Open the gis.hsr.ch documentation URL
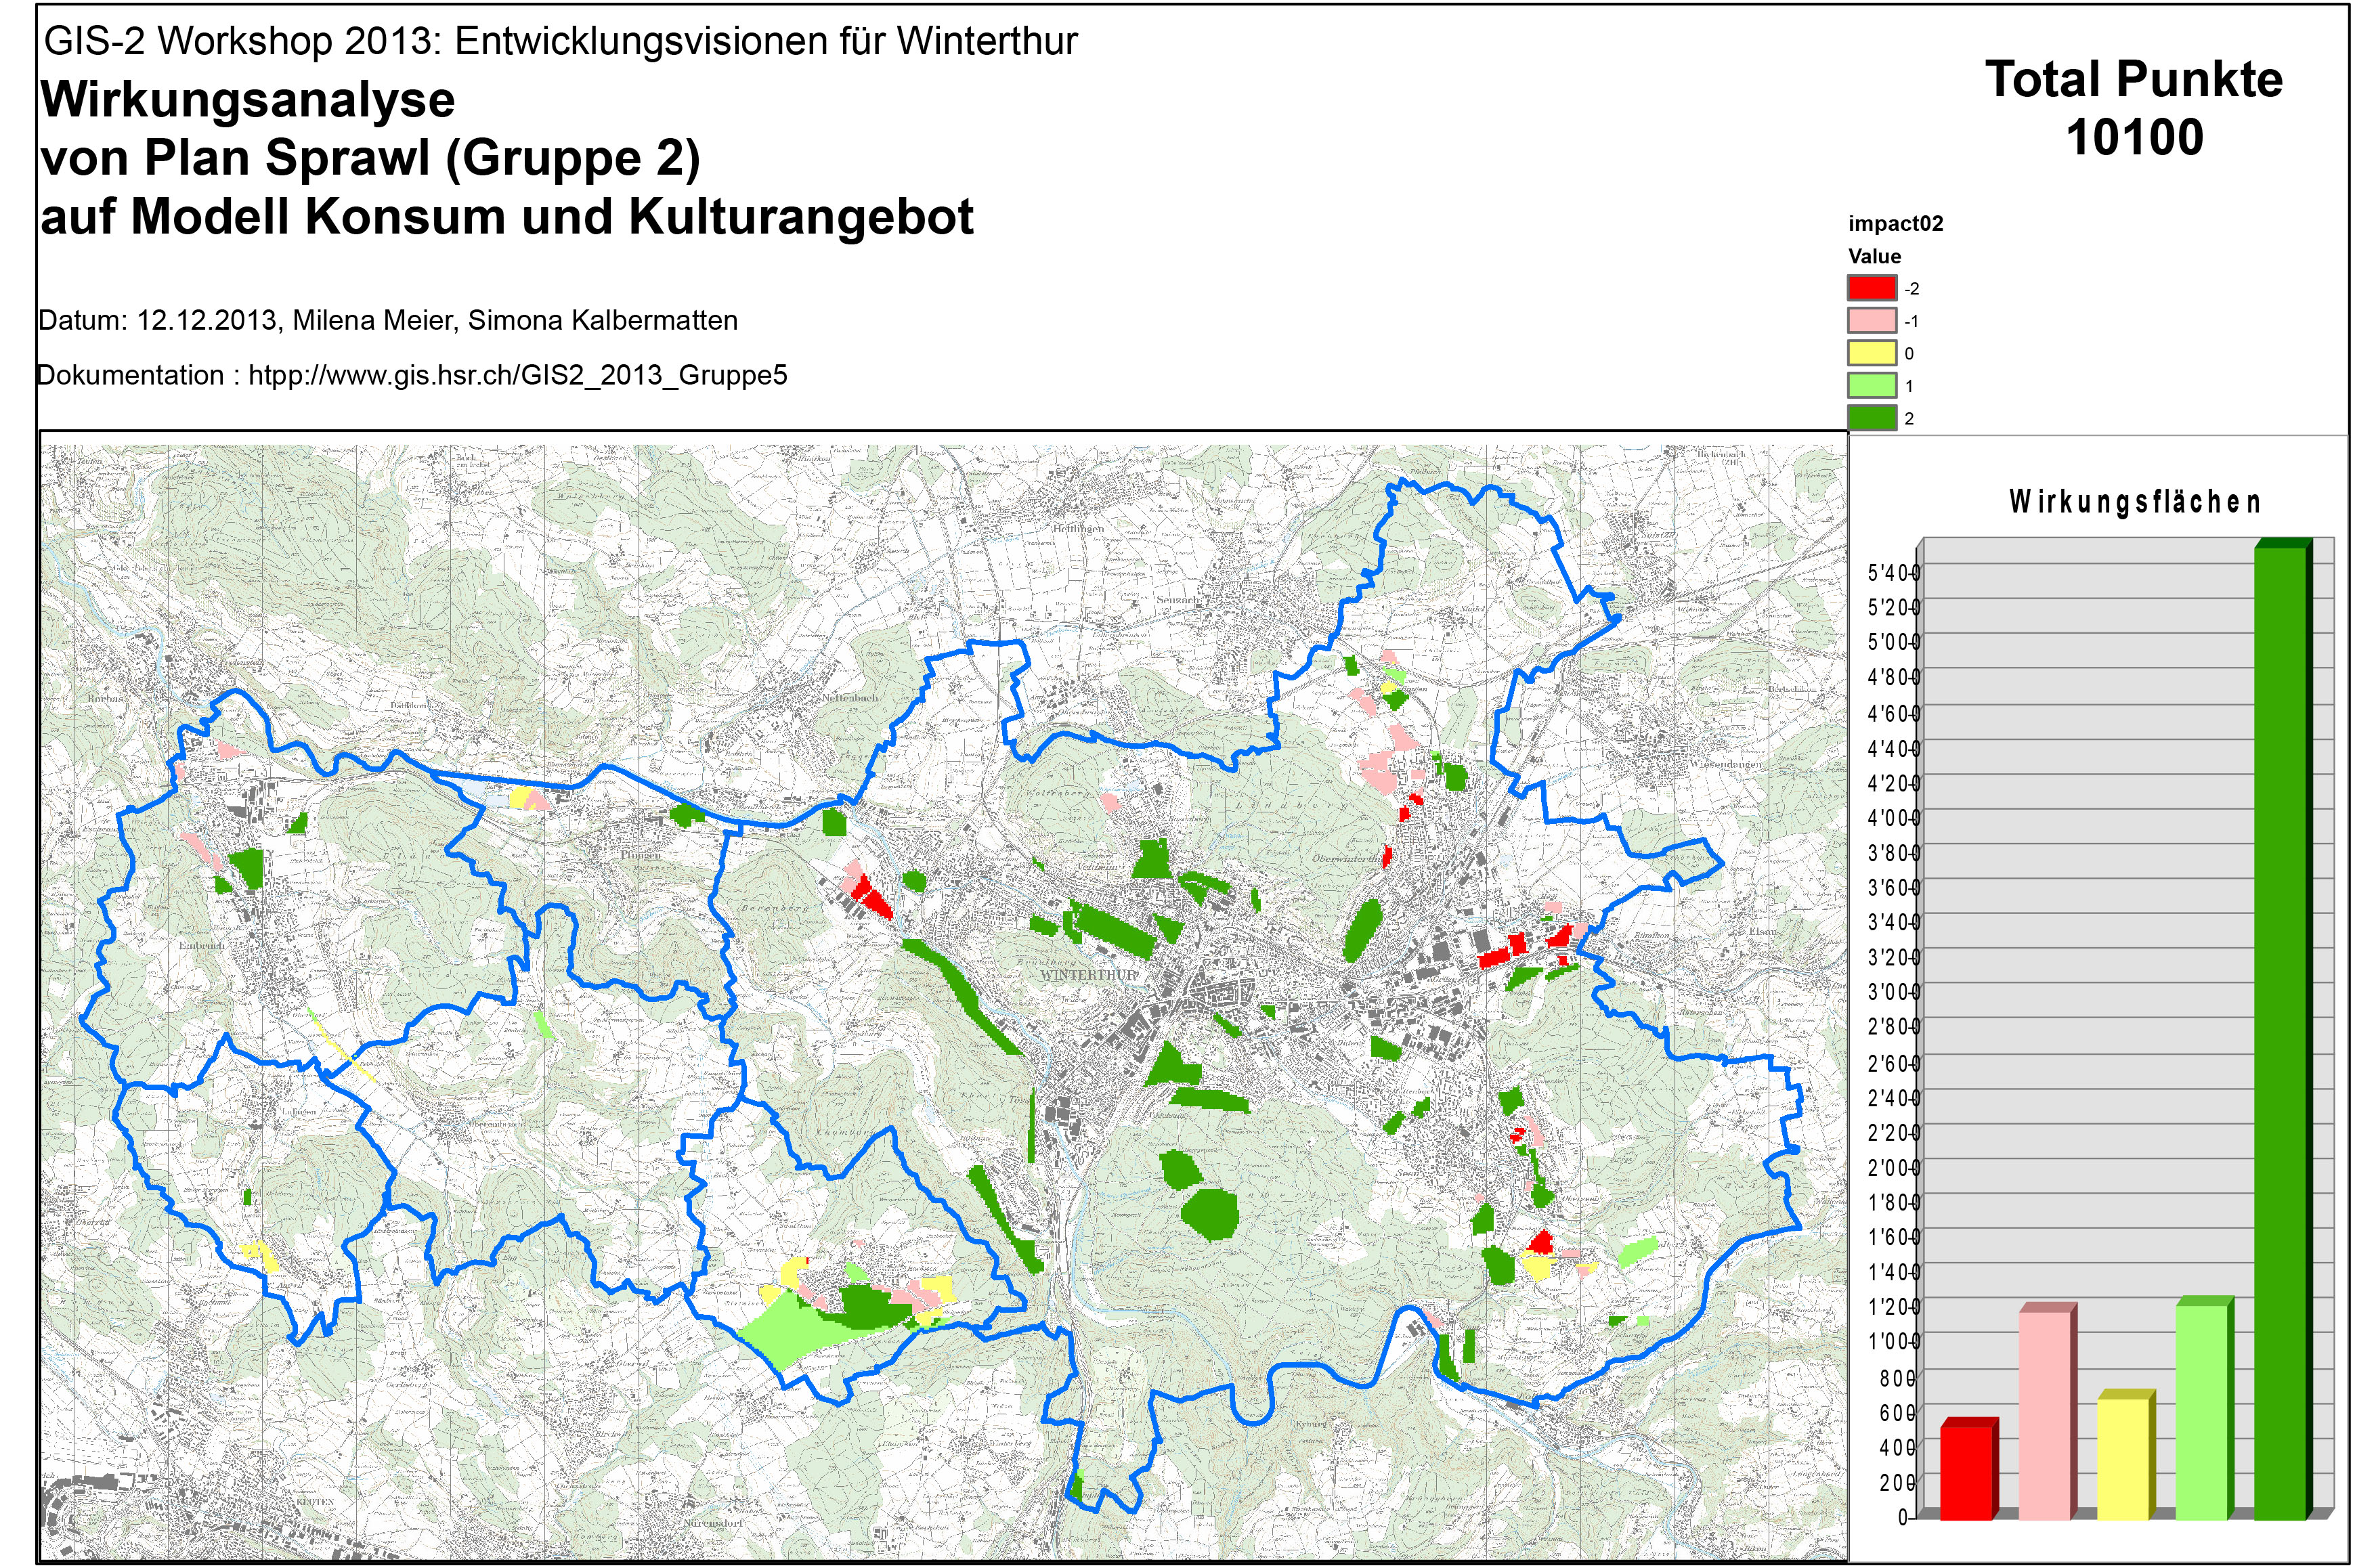The width and height of the screenshot is (2376, 1568). point(517,376)
